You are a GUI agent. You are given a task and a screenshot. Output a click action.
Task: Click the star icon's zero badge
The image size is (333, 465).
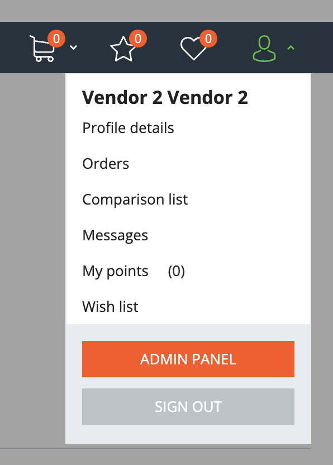(x=138, y=39)
